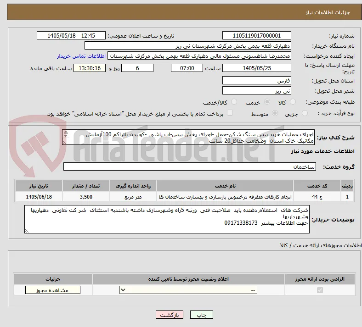Image resolution: width=362 pixels, height=327 pixels.
Task: Click the unit cell متر مربع
Action: pyautogui.click(x=133, y=197)
